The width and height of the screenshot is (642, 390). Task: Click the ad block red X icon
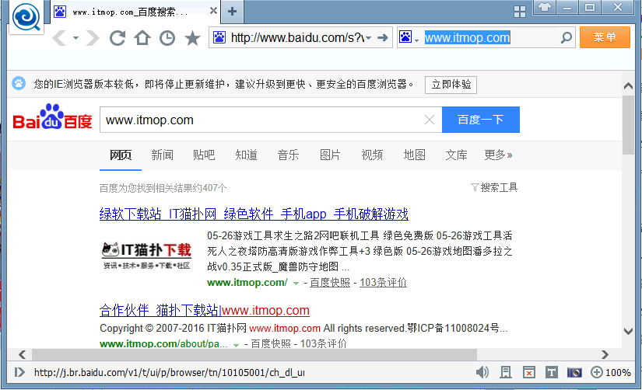(x=528, y=372)
